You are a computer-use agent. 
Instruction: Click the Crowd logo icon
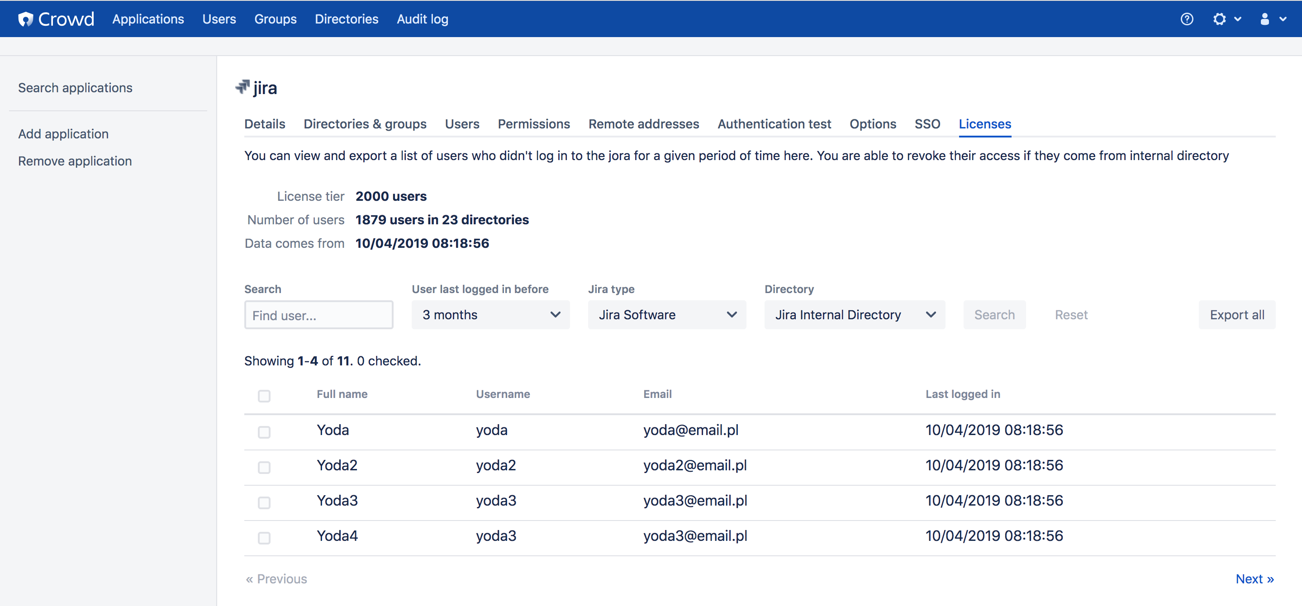pos(25,19)
